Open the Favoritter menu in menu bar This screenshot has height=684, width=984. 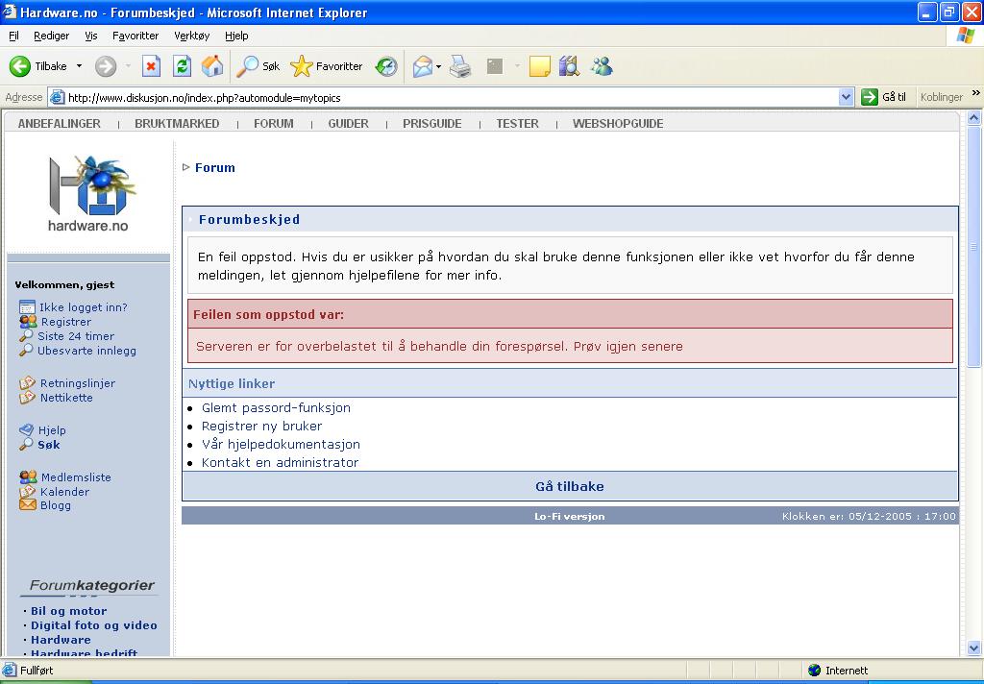tap(135, 36)
